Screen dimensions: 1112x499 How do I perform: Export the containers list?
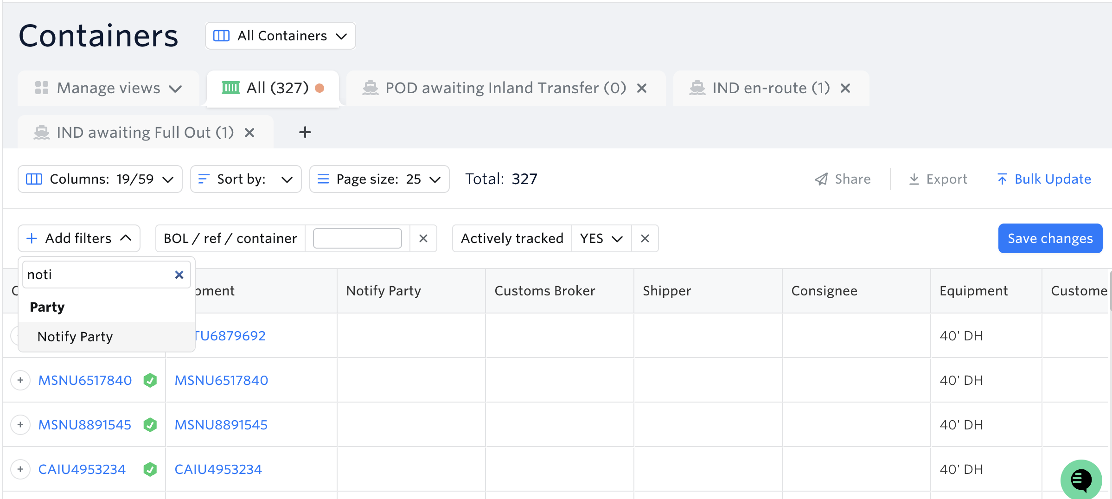[938, 179]
